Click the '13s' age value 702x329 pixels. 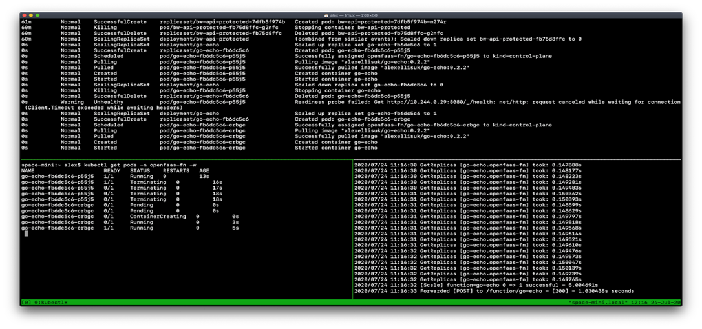[x=204, y=177]
